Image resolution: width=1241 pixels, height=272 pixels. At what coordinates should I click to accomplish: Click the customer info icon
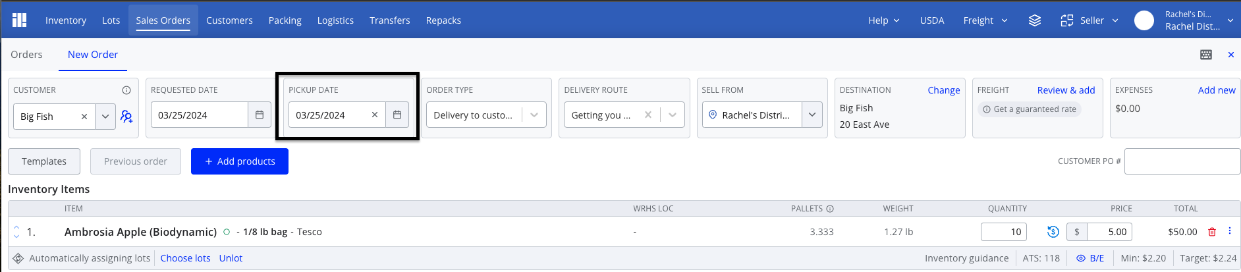tap(126, 90)
